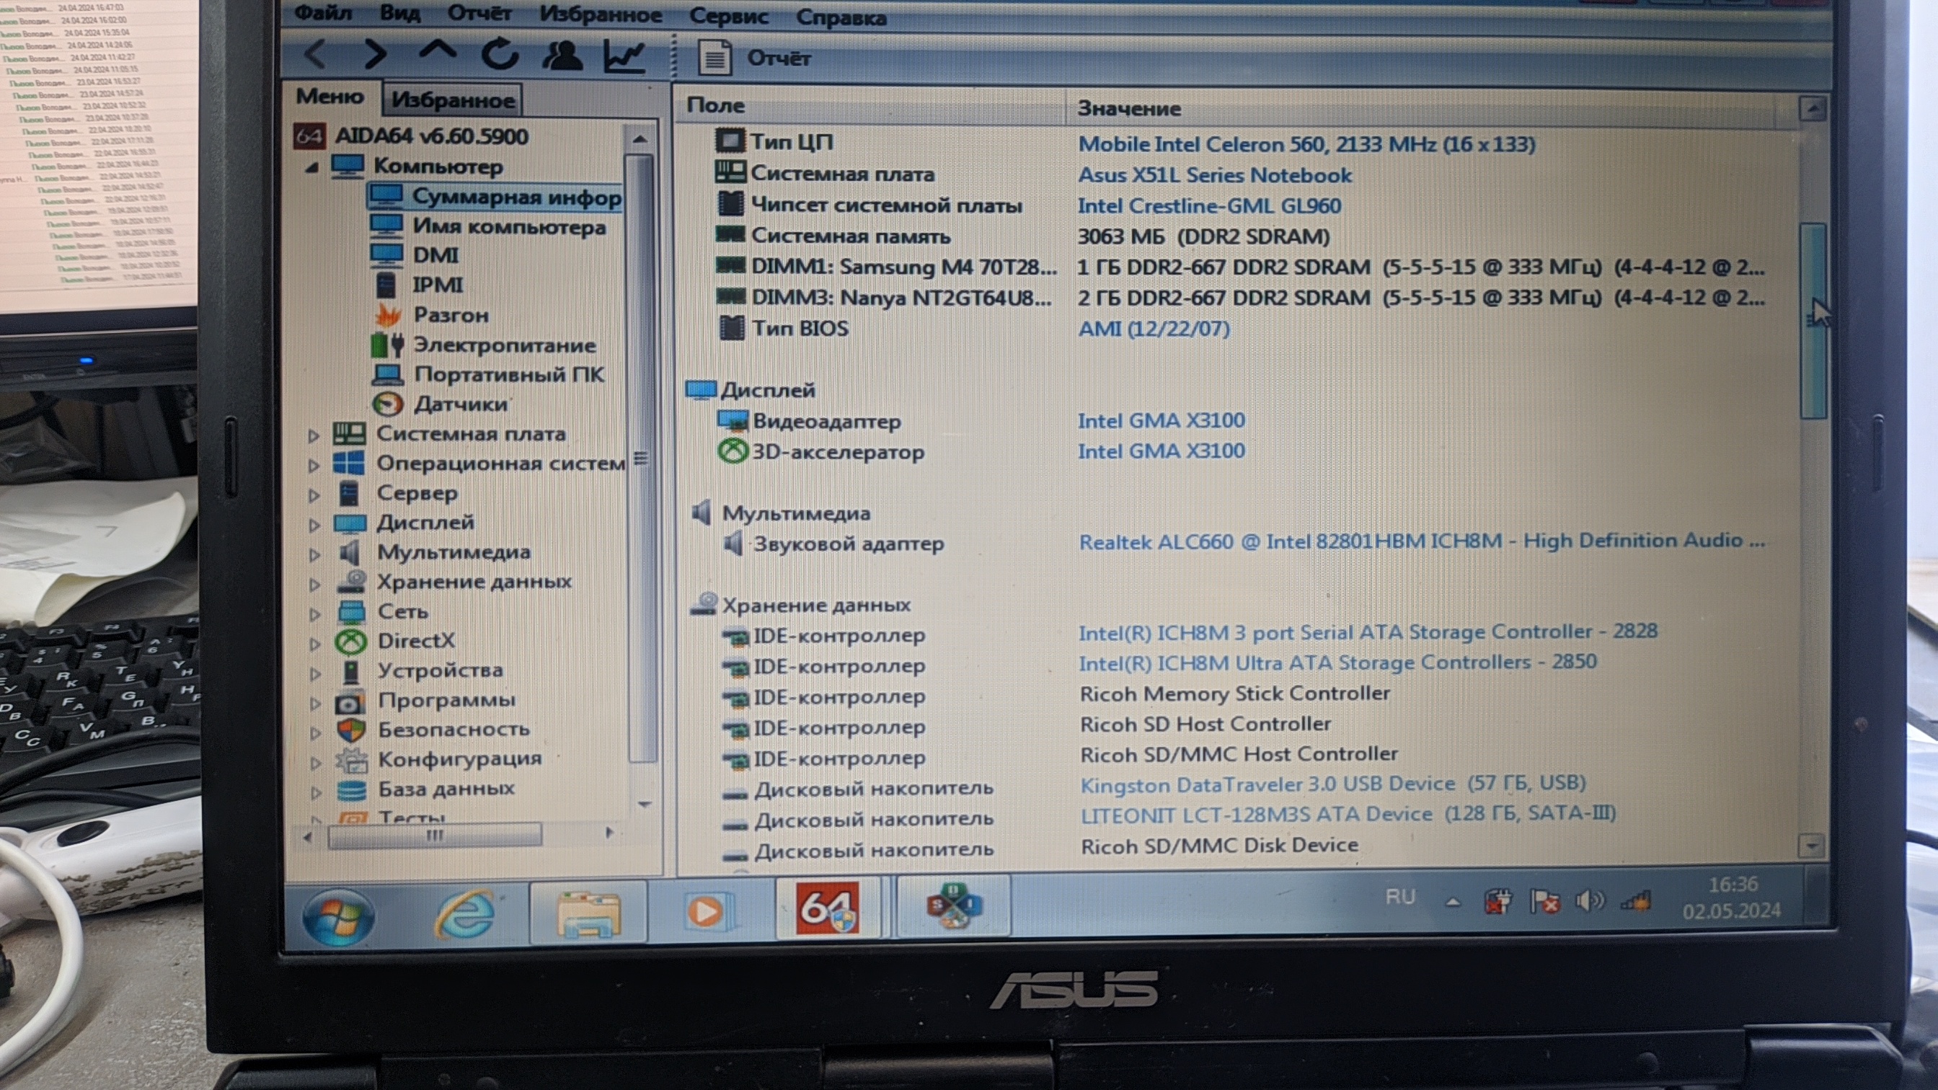This screenshot has height=1090, width=1938.
Task: Click the volume speaker tray icon
Action: pyautogui.click(x=1589, y=900)
